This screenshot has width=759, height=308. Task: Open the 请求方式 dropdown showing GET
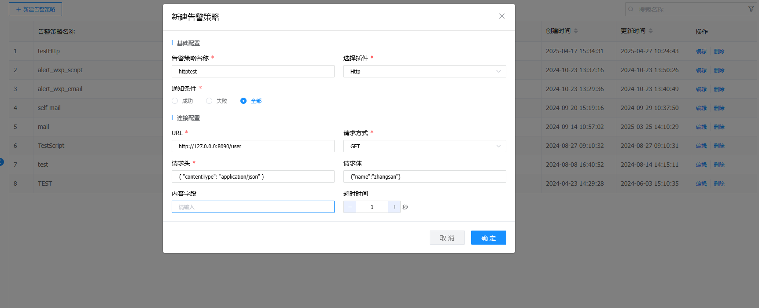[x=424, y=146]
